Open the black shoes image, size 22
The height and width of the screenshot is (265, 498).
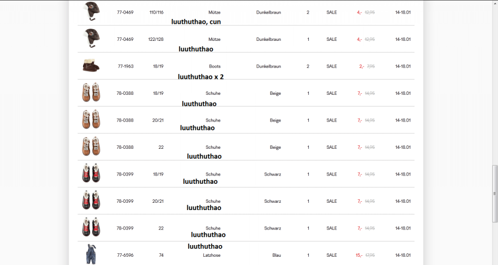(x=91, y=228)
